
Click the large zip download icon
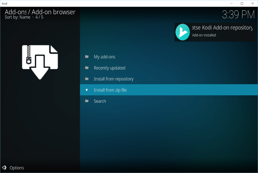[x=40, y=61]
